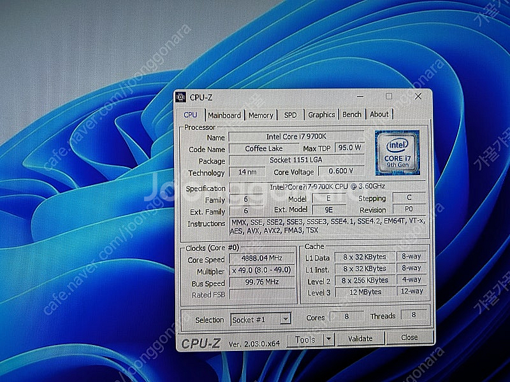Click the Core Speed value field
This screenshot has width=510, height=382.
262,260
